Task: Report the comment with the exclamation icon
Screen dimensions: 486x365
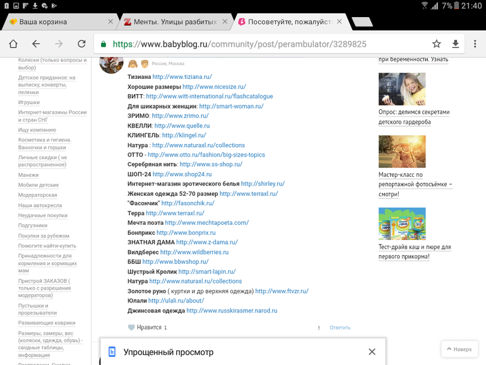Action: pos(319,328)
